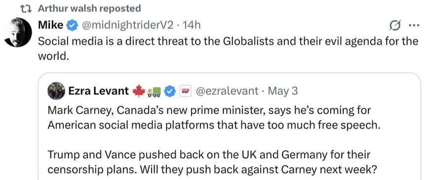This screenshot has width=425, height=180.
Task: Click Mike's blue verified badge
Action: 72,26
